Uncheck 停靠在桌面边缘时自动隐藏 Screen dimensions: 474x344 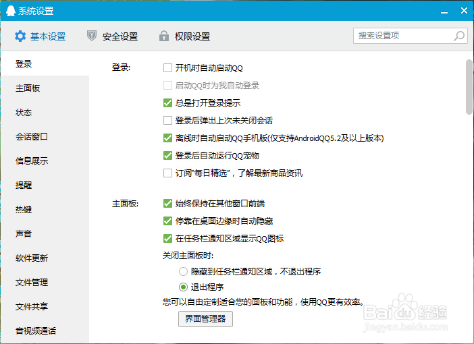click(x=167, y=221)
